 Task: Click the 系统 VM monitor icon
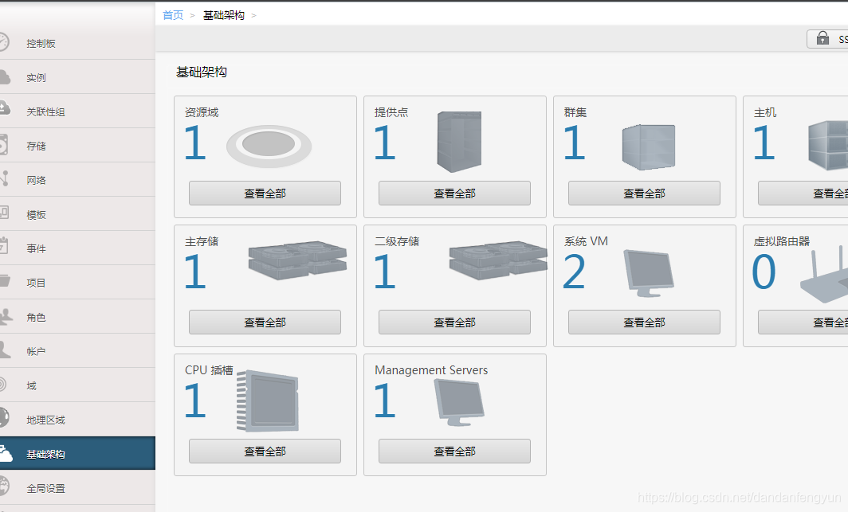point(649,273)
